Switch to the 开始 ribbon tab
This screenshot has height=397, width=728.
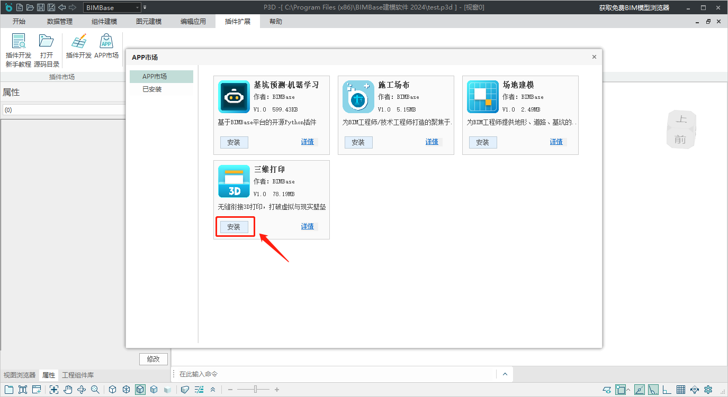(x=19, y=22)
